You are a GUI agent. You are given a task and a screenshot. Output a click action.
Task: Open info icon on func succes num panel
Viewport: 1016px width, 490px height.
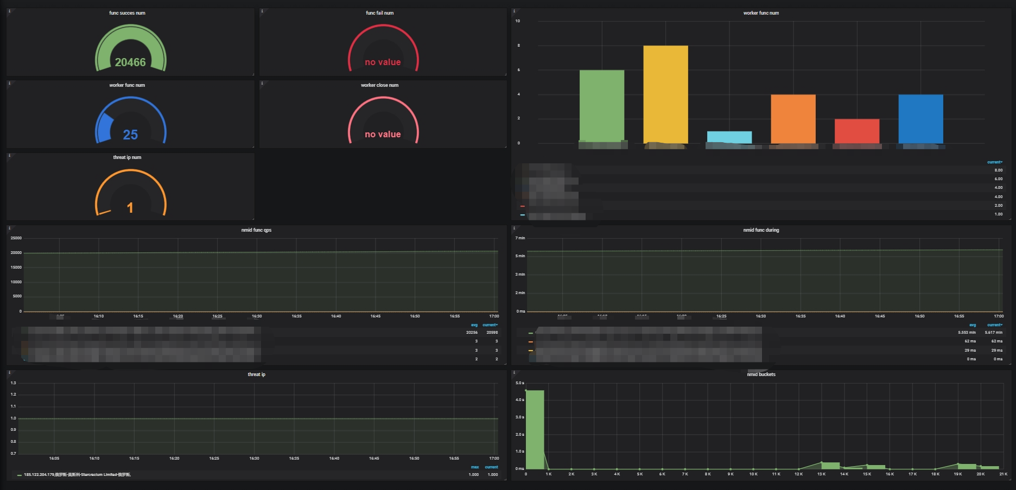click(9, 11)
